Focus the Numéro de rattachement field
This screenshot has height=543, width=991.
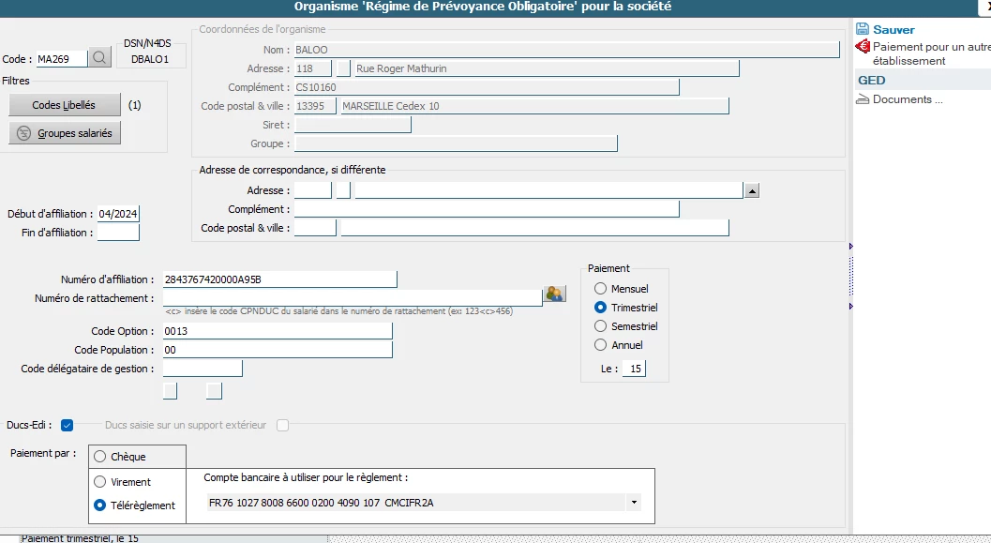pyautogui.click(x=352, y=297)
